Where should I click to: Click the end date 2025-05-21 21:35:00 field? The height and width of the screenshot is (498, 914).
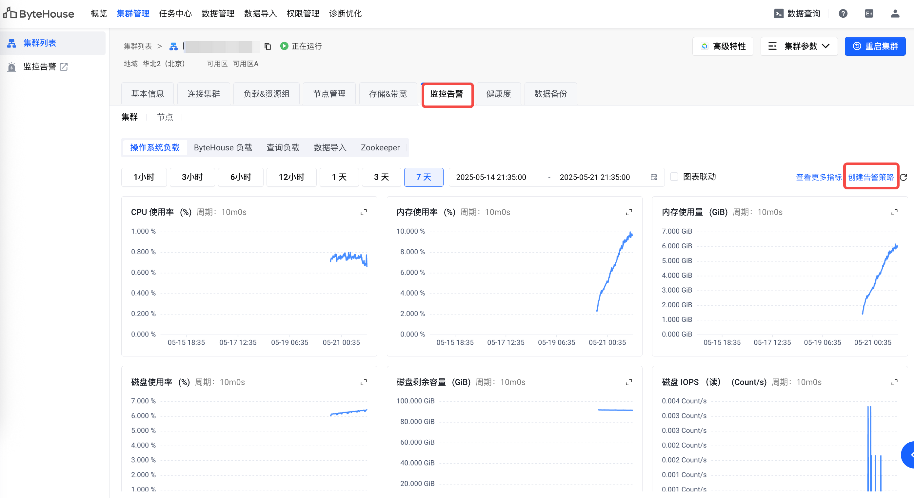[595, 177]
